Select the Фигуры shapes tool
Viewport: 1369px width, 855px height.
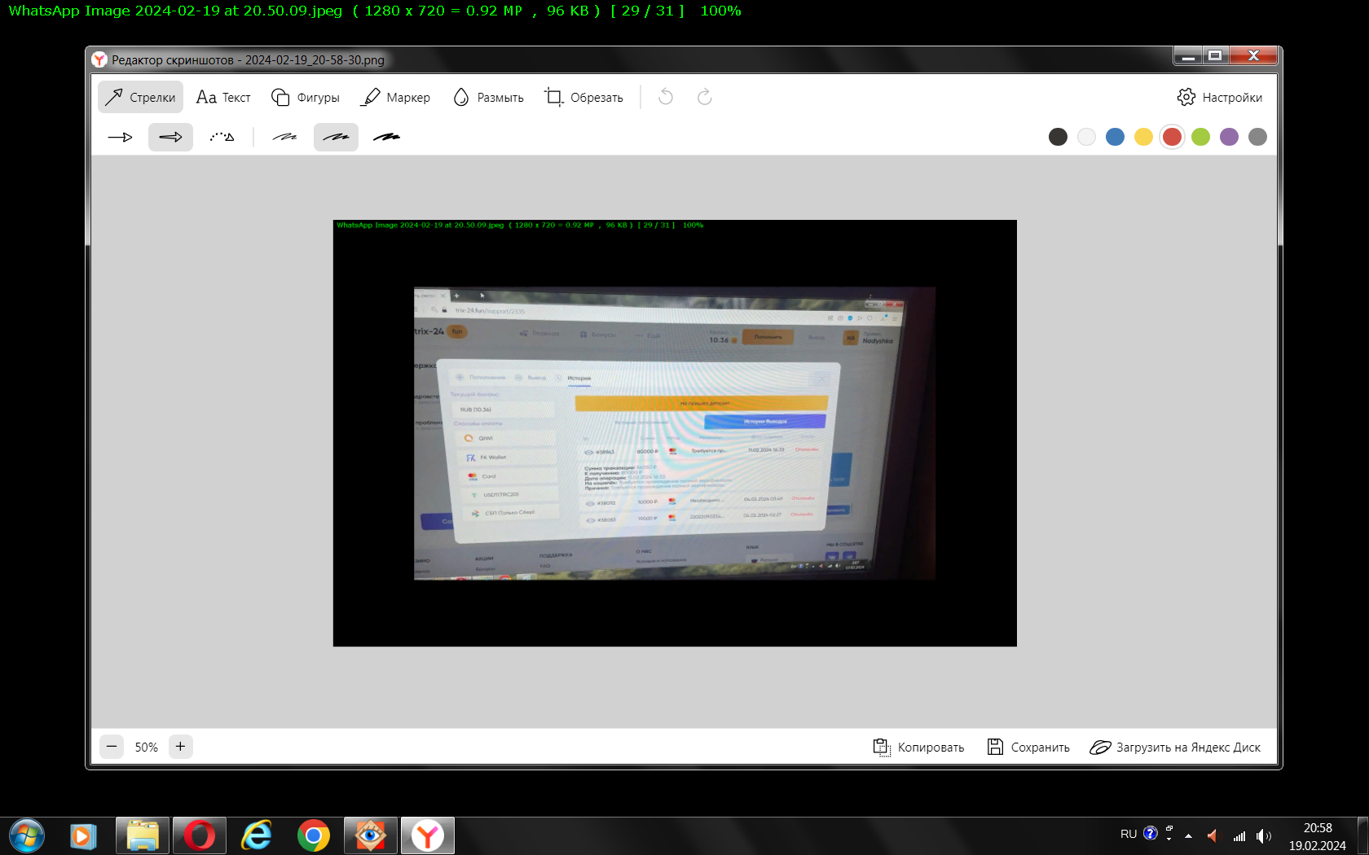(x=306, y=97)
